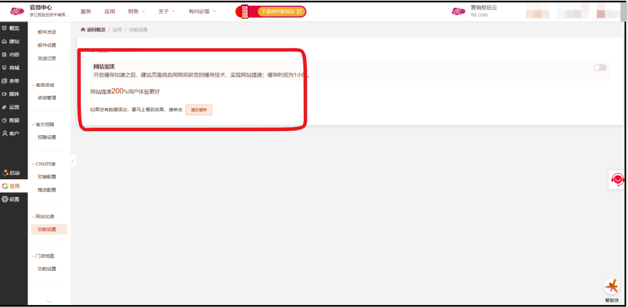Open the 数据 data icon in sidebar
628x307 pixels.
[4, 120]
